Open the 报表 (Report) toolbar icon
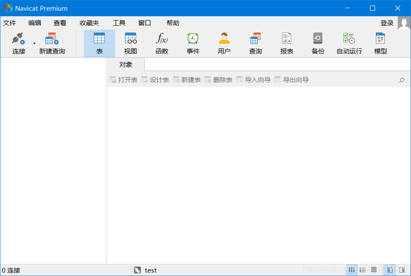 (286, 39)
